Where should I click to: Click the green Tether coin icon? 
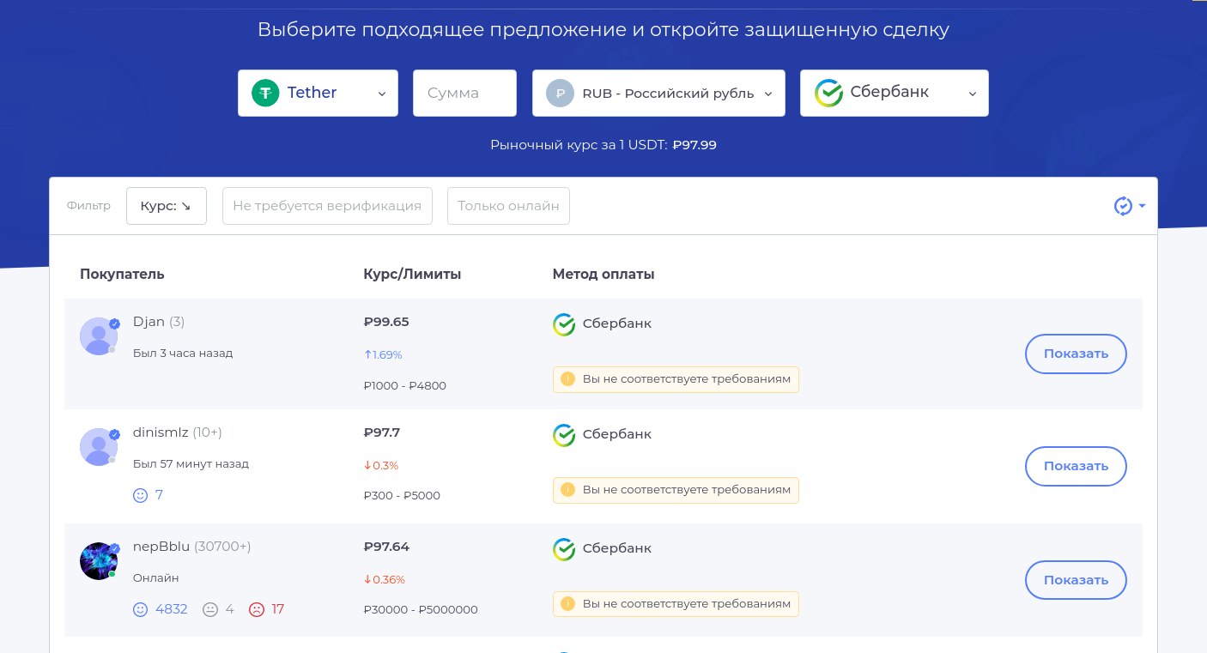(x=265, y=93)
